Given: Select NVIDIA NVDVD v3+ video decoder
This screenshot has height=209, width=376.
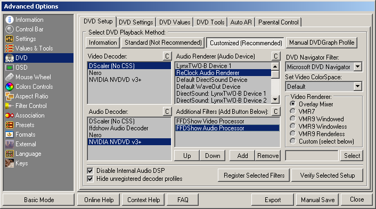Looking at the screenshot, I should coord(129,80).
